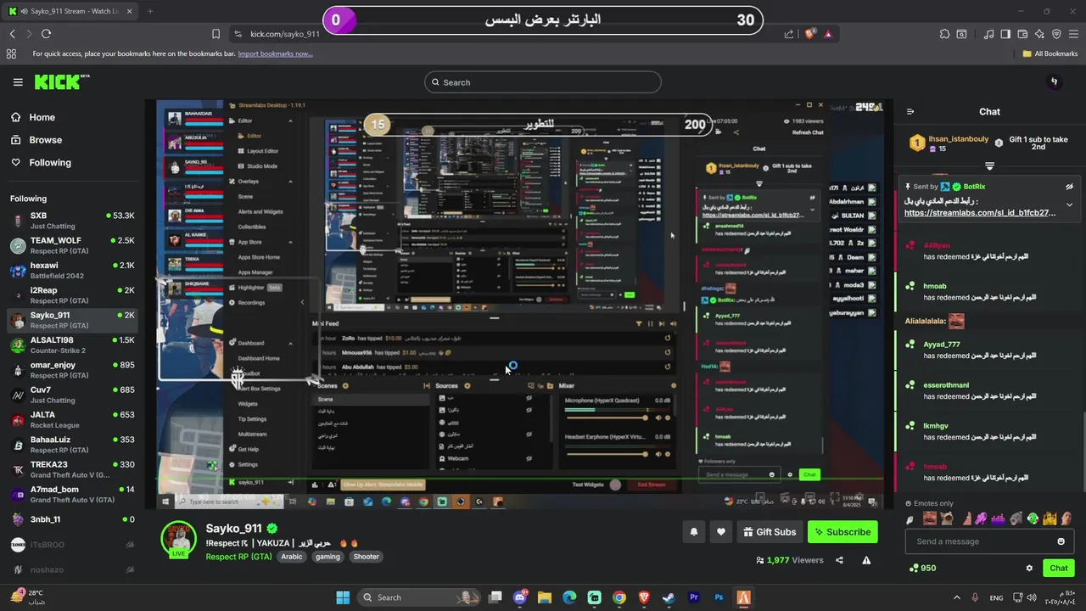1086x611 pixels.
Task: Open SXB channel from Following list
Action: click(72, 221)
